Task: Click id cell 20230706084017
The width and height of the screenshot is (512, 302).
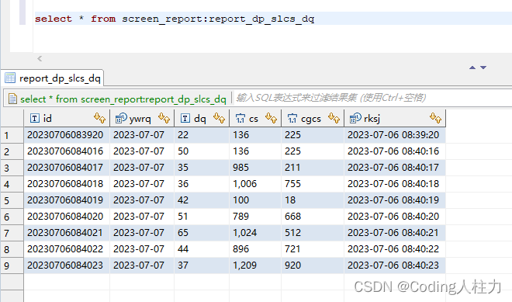Action: pyautogui.click(x=67, y=168)
